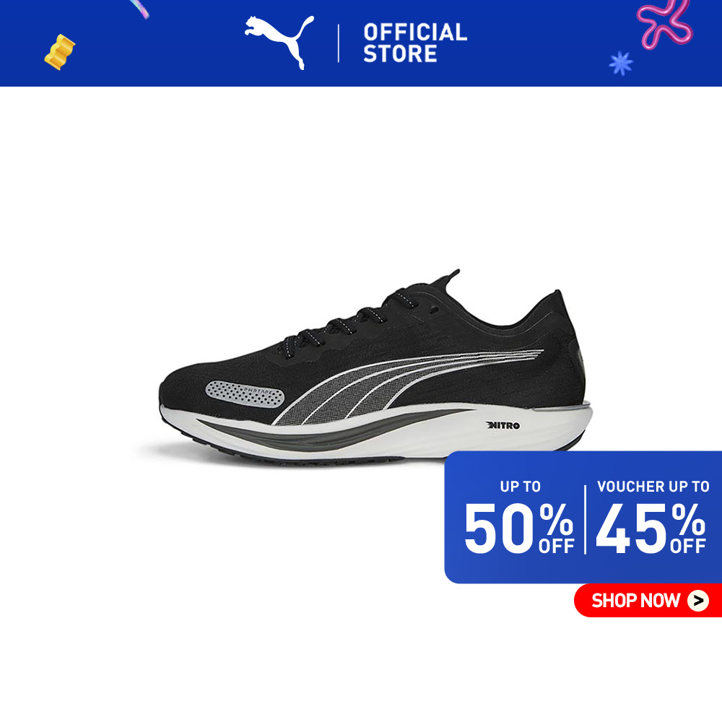Click the pink neon flower icon
The width and height of the screenshot is (722, 722).
(x=664, y=23)
